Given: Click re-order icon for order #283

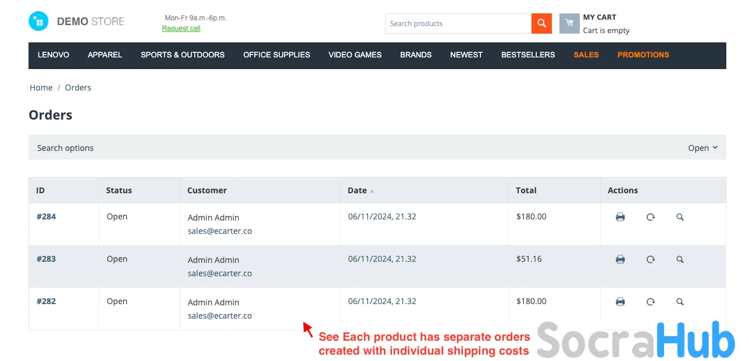Looking at the screenshot, I should 651,259.
